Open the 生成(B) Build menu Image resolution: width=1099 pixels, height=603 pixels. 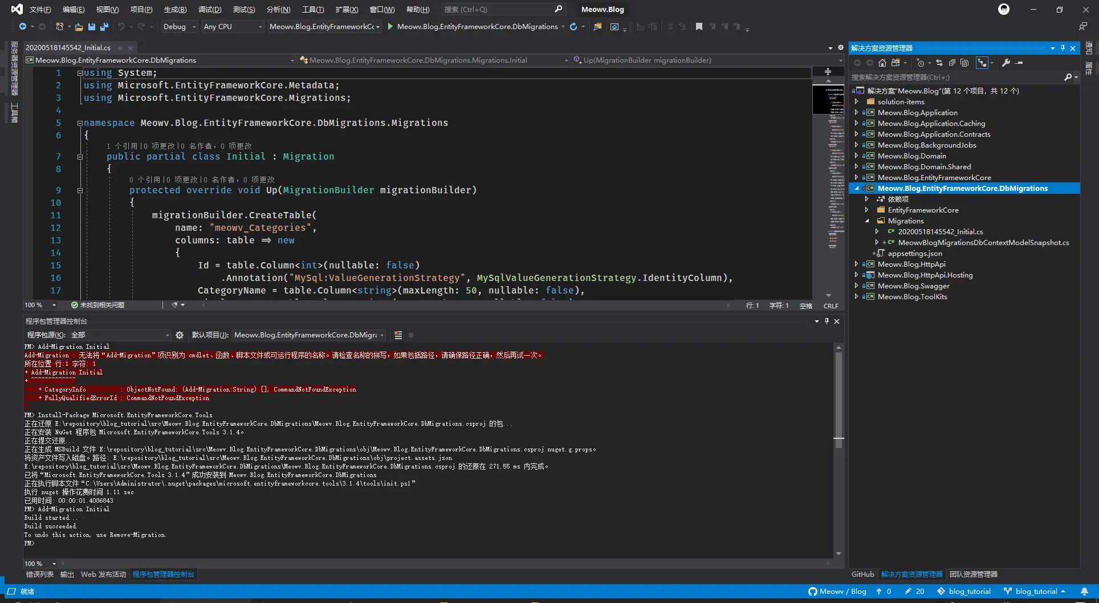pos(175,9)
